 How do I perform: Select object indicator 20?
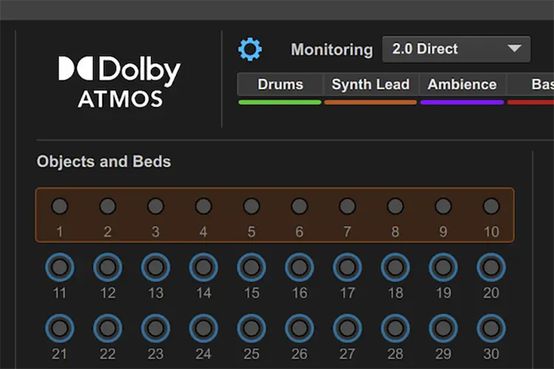coord(491,267)
